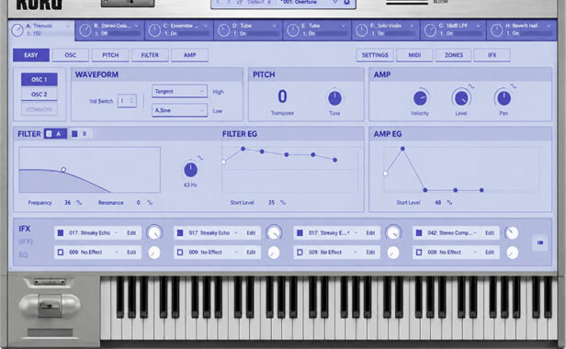Click the favorite heart beside 001: Overtune
The width and height of the screenshot is (566, 349).
[335, 2]
